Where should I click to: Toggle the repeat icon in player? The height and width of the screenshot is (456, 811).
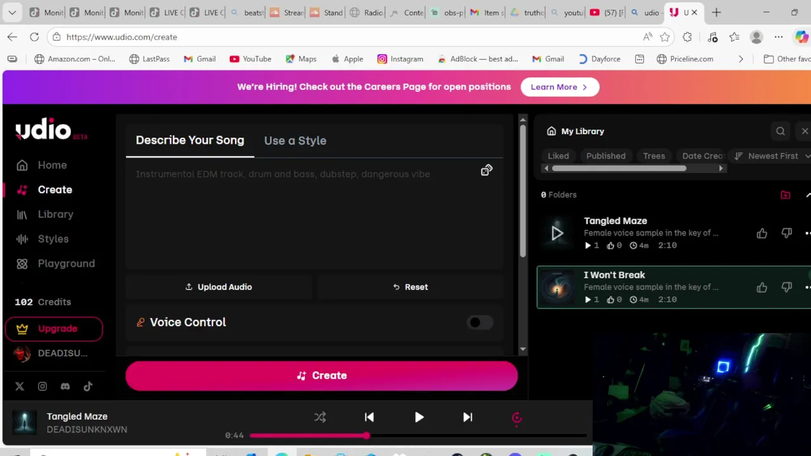click(x=517, y=417)
